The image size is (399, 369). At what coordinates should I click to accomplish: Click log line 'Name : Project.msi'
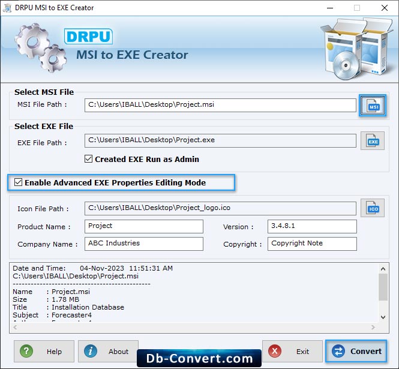point(51,292)
